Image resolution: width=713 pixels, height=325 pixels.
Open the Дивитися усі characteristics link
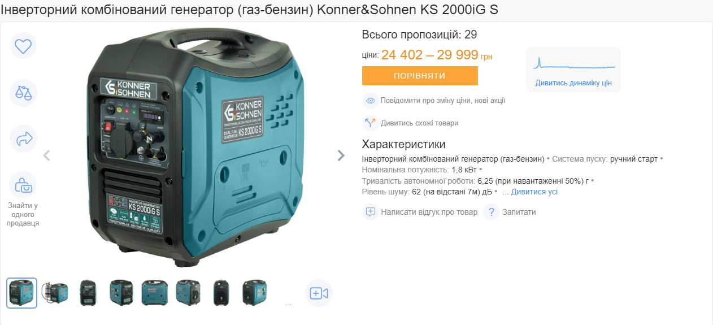(x=534, y=192)
